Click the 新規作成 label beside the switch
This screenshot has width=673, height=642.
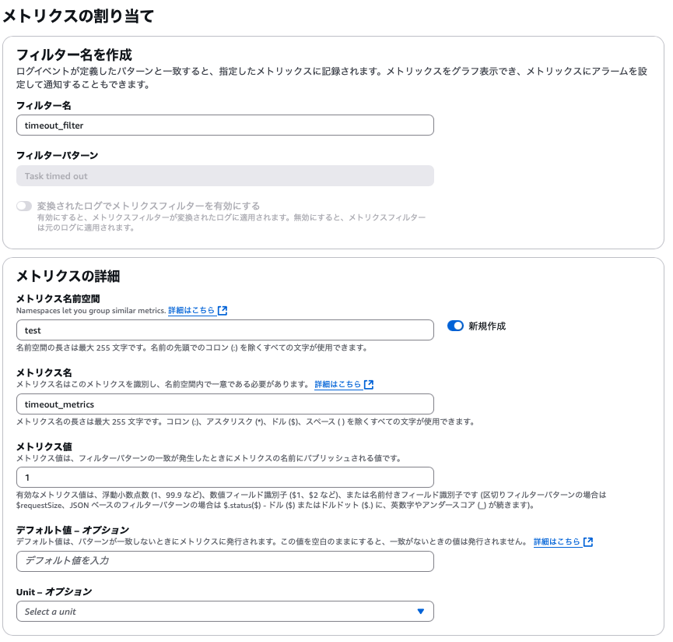pyautogui.click(x=485, y=326)
